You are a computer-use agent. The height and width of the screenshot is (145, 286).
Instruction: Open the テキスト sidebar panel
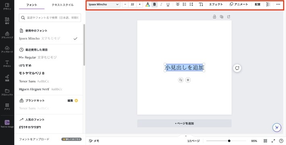[x=7, y=64]
